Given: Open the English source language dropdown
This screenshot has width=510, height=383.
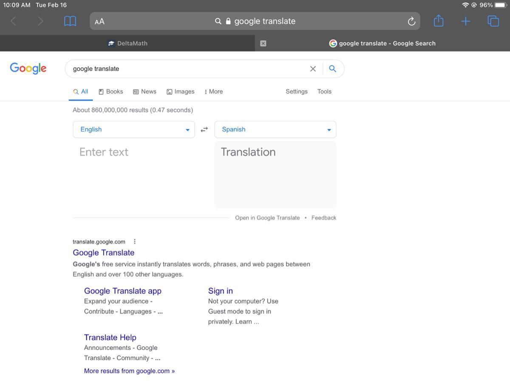Looking at the screenshot, I should point(134,130).
